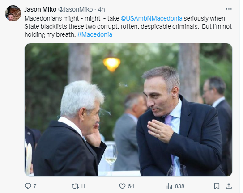Image resolution: width=243 pixels, height=193 pixels.
Task: Enlarge the attached photo of two men
Action: click(128, 110)
